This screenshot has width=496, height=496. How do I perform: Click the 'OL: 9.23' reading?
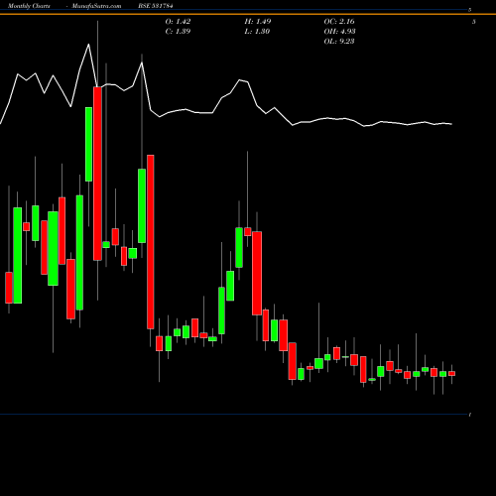pos(339,42)
